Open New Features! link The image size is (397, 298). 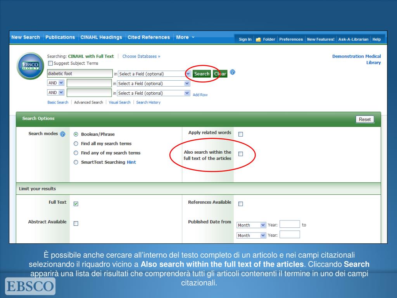tap(321, 39)
